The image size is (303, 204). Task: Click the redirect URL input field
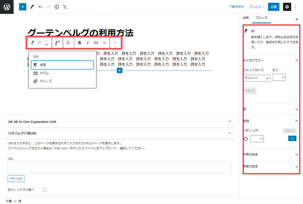119,167
